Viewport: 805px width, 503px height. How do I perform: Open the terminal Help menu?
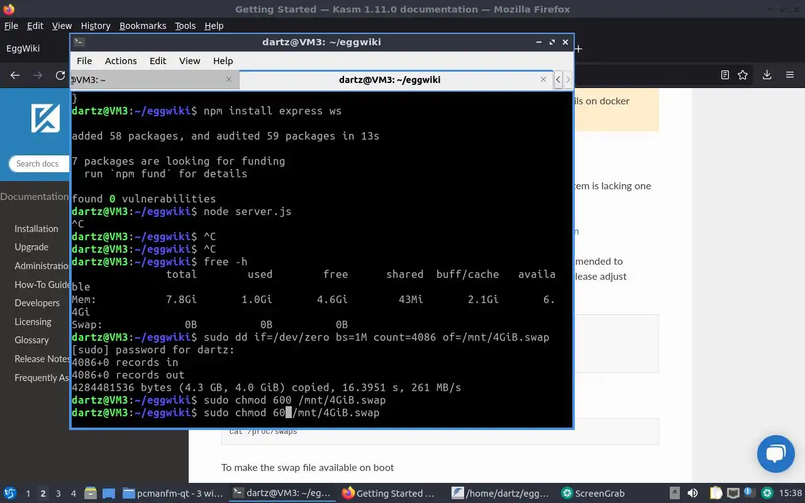coord(223,61)
